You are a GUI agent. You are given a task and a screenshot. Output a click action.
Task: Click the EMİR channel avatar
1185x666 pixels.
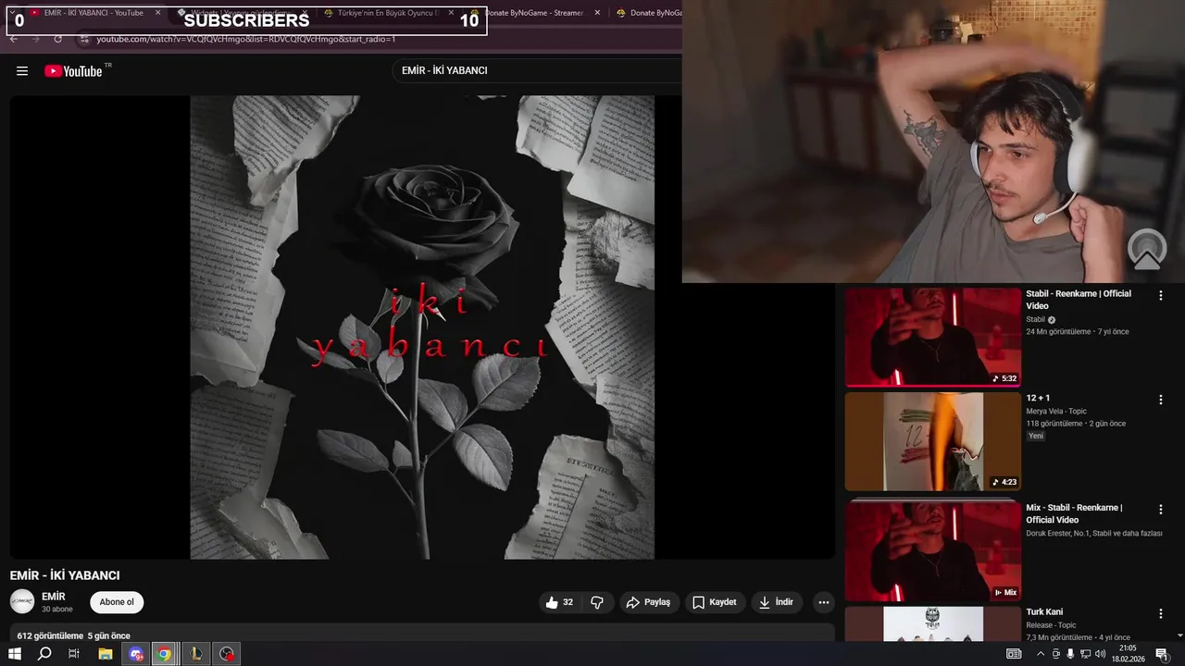(22, 602)
